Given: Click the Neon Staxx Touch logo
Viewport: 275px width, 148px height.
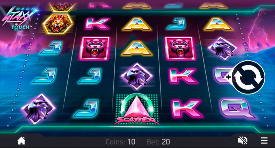Looking at the screenshot, I should pyautogui.click(x=19, y=17).
